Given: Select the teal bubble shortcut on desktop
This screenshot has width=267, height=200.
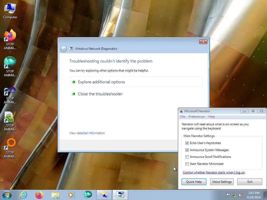Looking at the screenshot, I should pos(10,66).
